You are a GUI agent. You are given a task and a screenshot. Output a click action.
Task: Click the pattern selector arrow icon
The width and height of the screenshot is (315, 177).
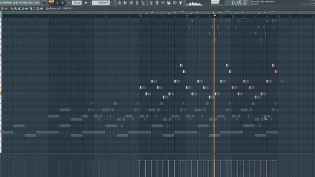click(86, 3)
